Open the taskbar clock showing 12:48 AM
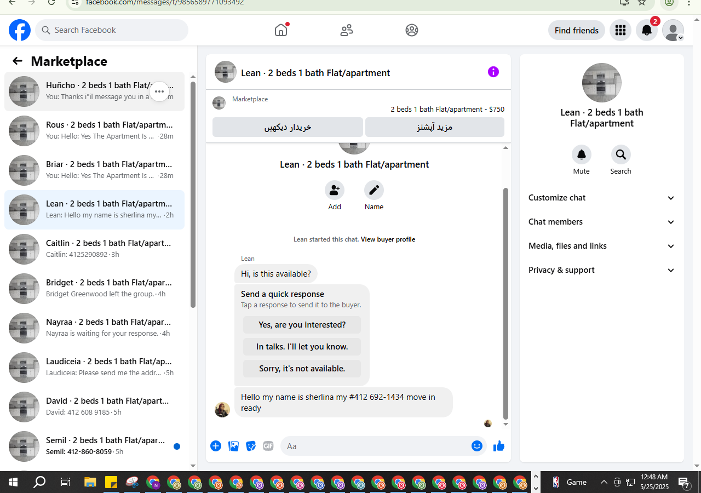This screenshot has height=493, width=701. click(654, 482)
